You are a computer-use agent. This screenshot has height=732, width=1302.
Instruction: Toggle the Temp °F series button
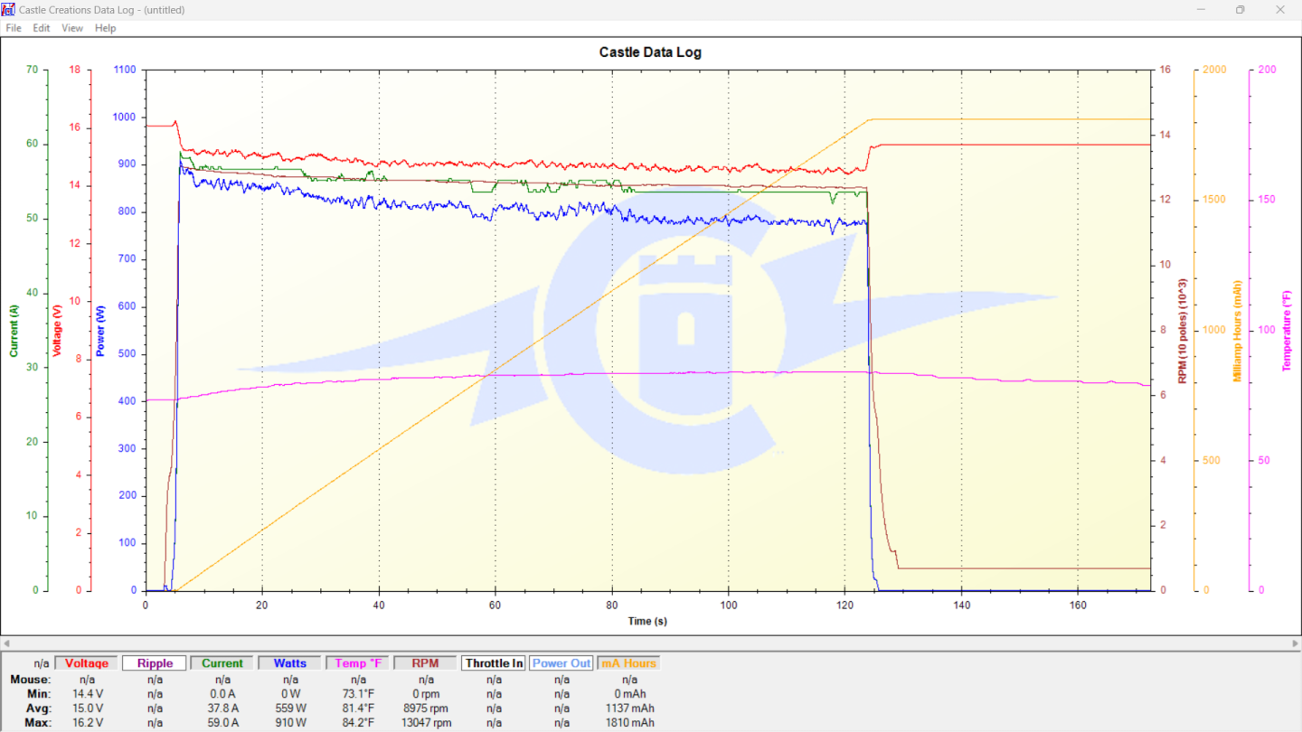pyautogui.click(x=357, y=663)
